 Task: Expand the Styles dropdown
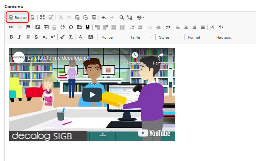click(170, 37)
